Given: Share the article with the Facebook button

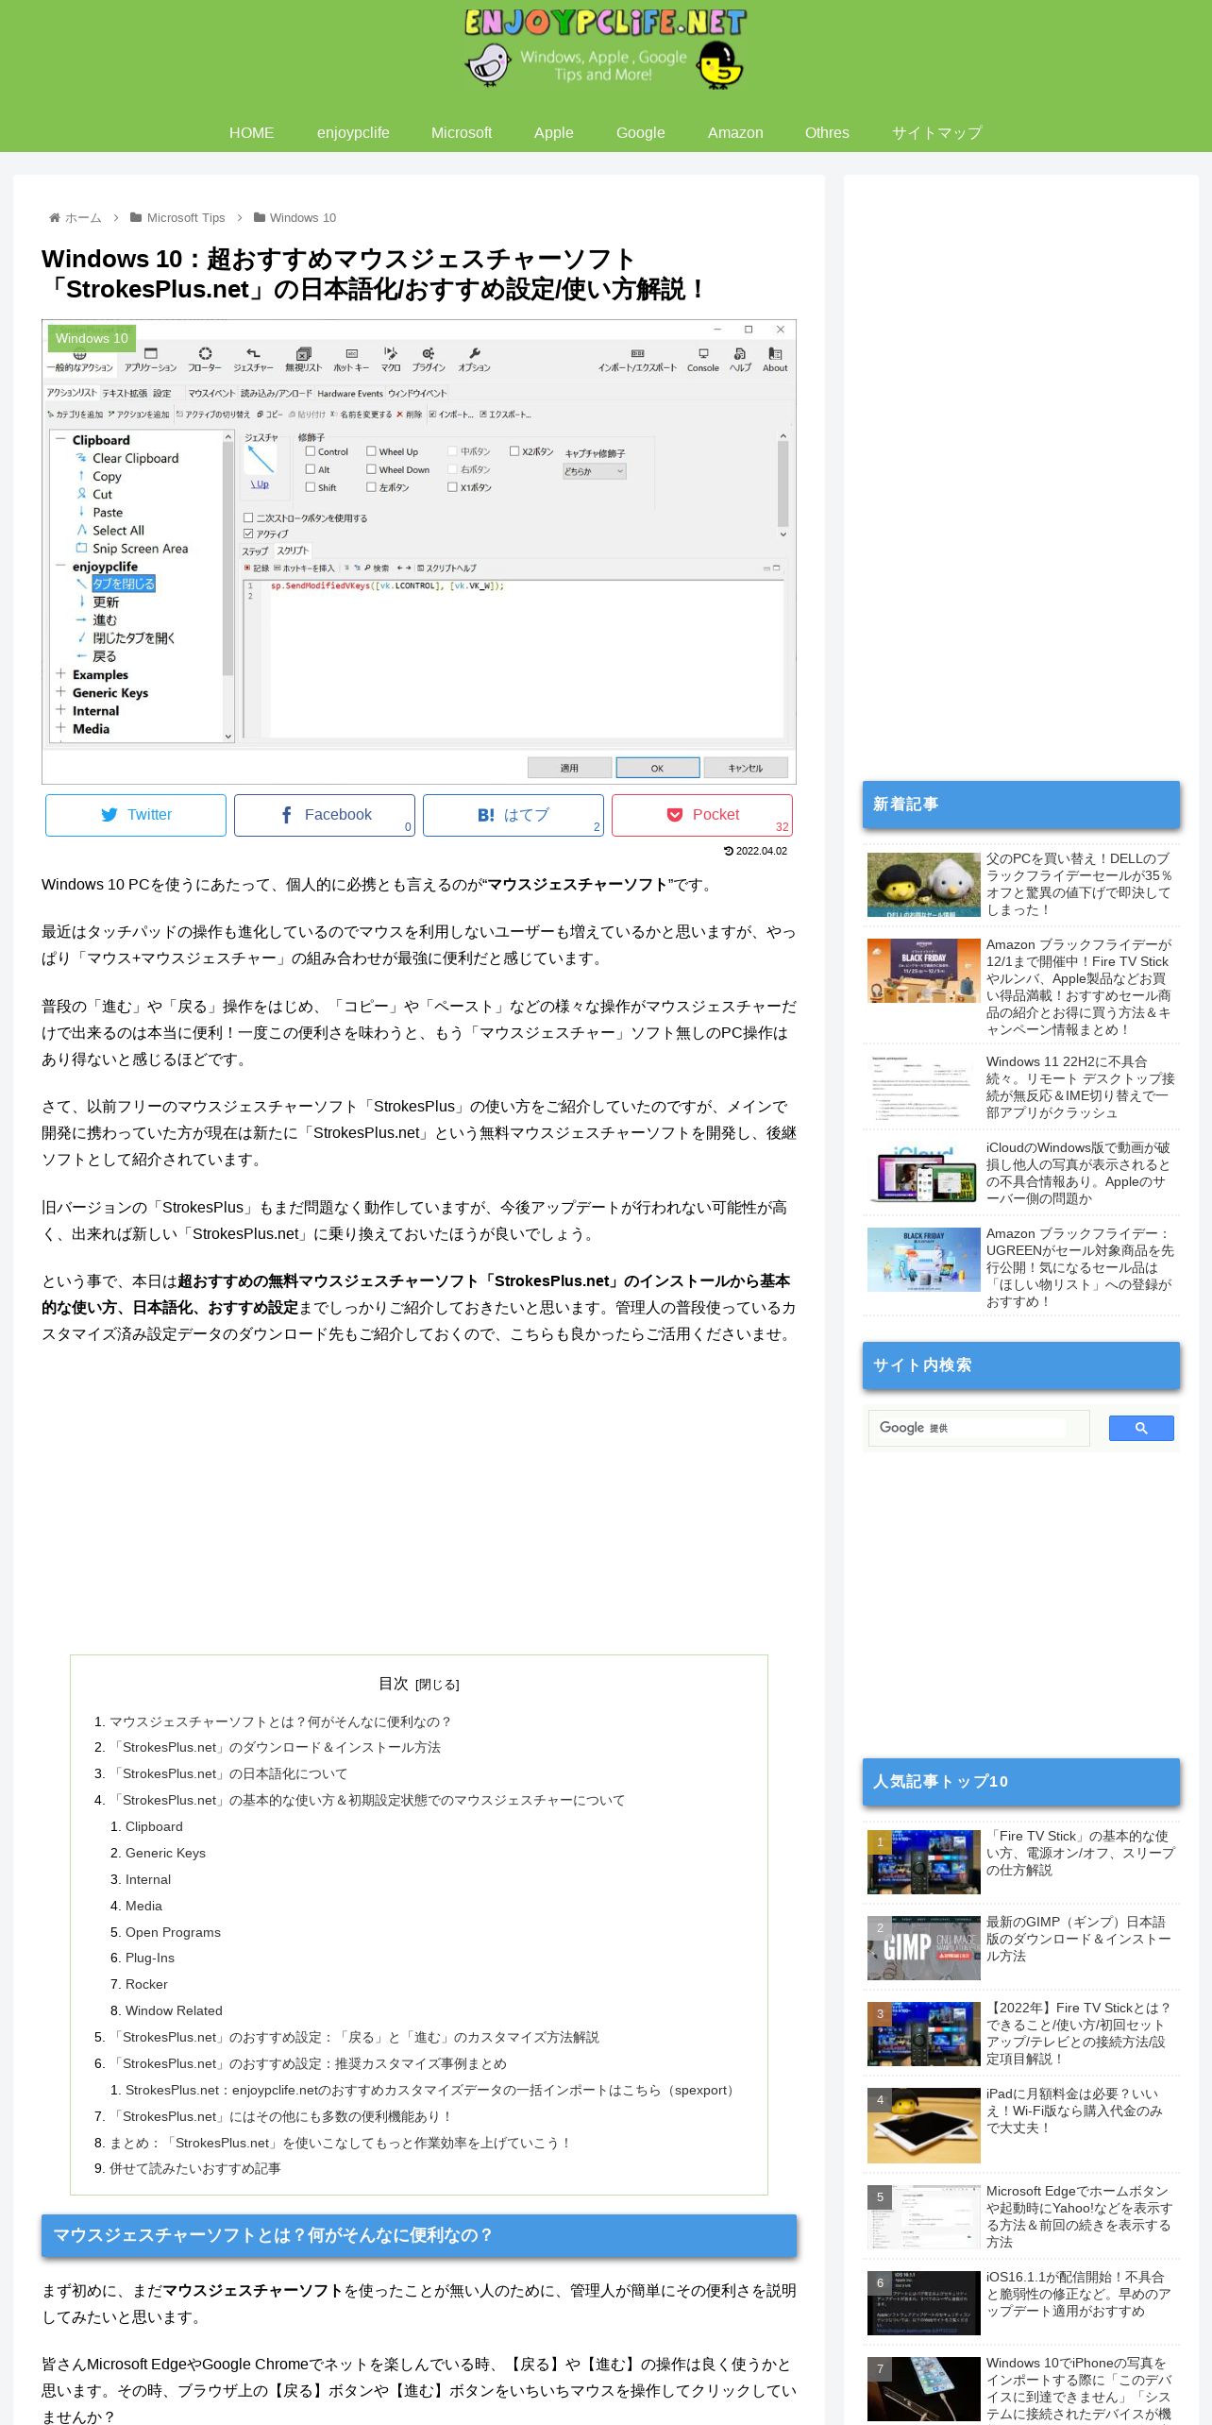Looking at the screenshot, I should tap(325, 815).
